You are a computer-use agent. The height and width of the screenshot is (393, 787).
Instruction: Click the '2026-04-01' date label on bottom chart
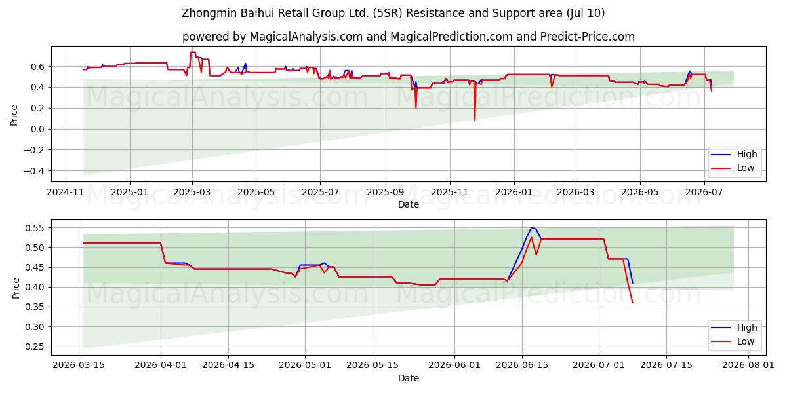pos(161,366)
